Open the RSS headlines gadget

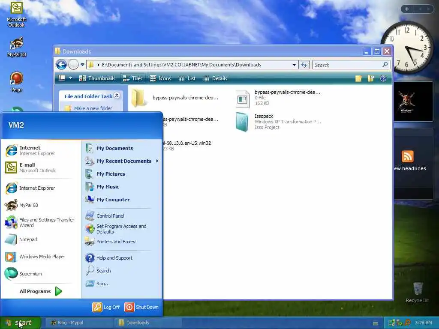point(413,164)
